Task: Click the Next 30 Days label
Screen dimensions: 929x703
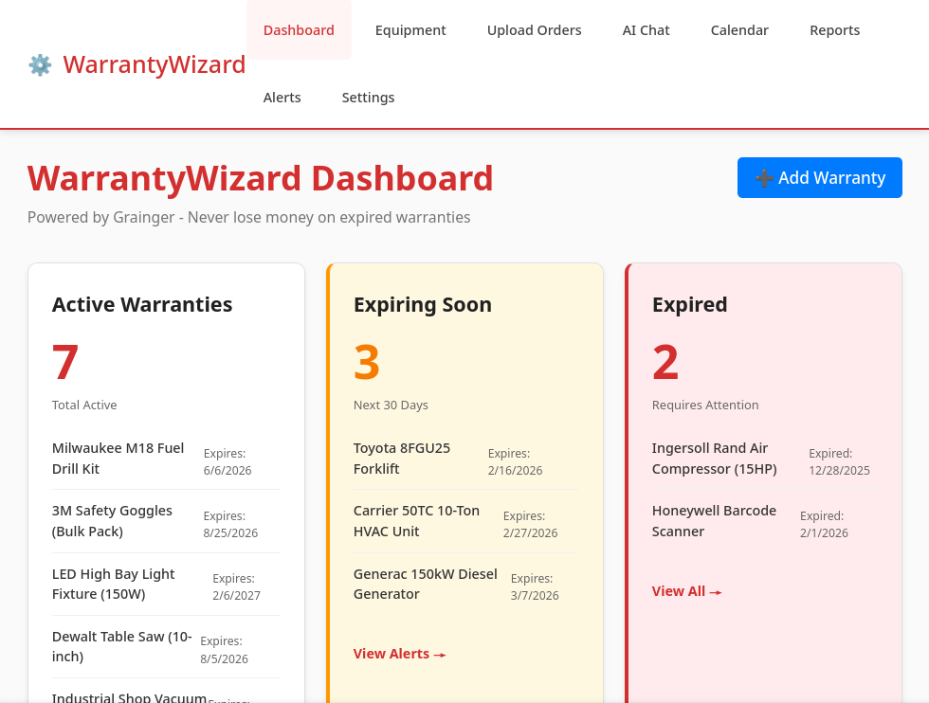Action: point(391,406)
